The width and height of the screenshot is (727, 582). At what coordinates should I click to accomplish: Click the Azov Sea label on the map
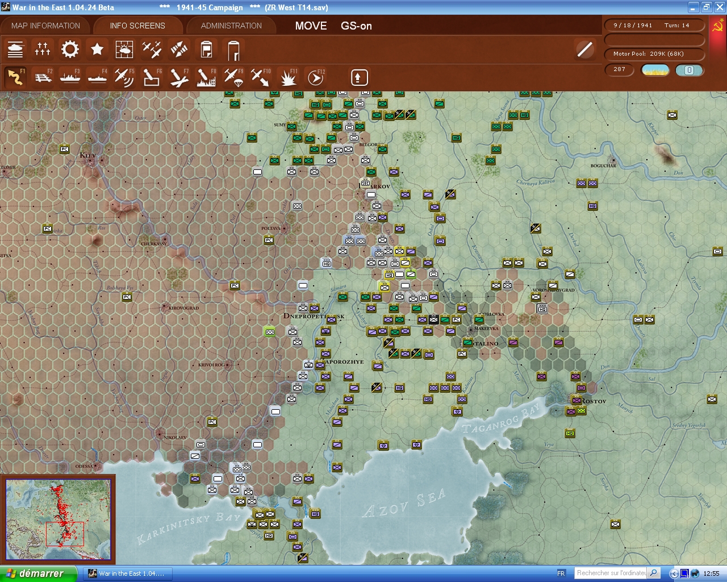(404, 504)
